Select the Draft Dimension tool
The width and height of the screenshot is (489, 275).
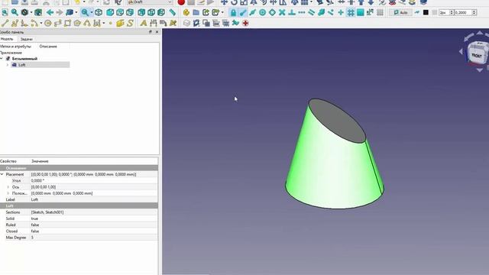pos(153,23)
